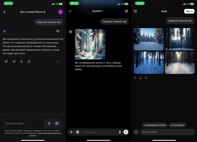This screenshot has width=197, height=142.
Task: Open the three-dot options for Gemini response
Action: click(x=58, y=61)
